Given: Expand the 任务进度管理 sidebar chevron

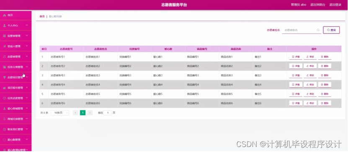Looking at the screenshot, I should 27,98.
